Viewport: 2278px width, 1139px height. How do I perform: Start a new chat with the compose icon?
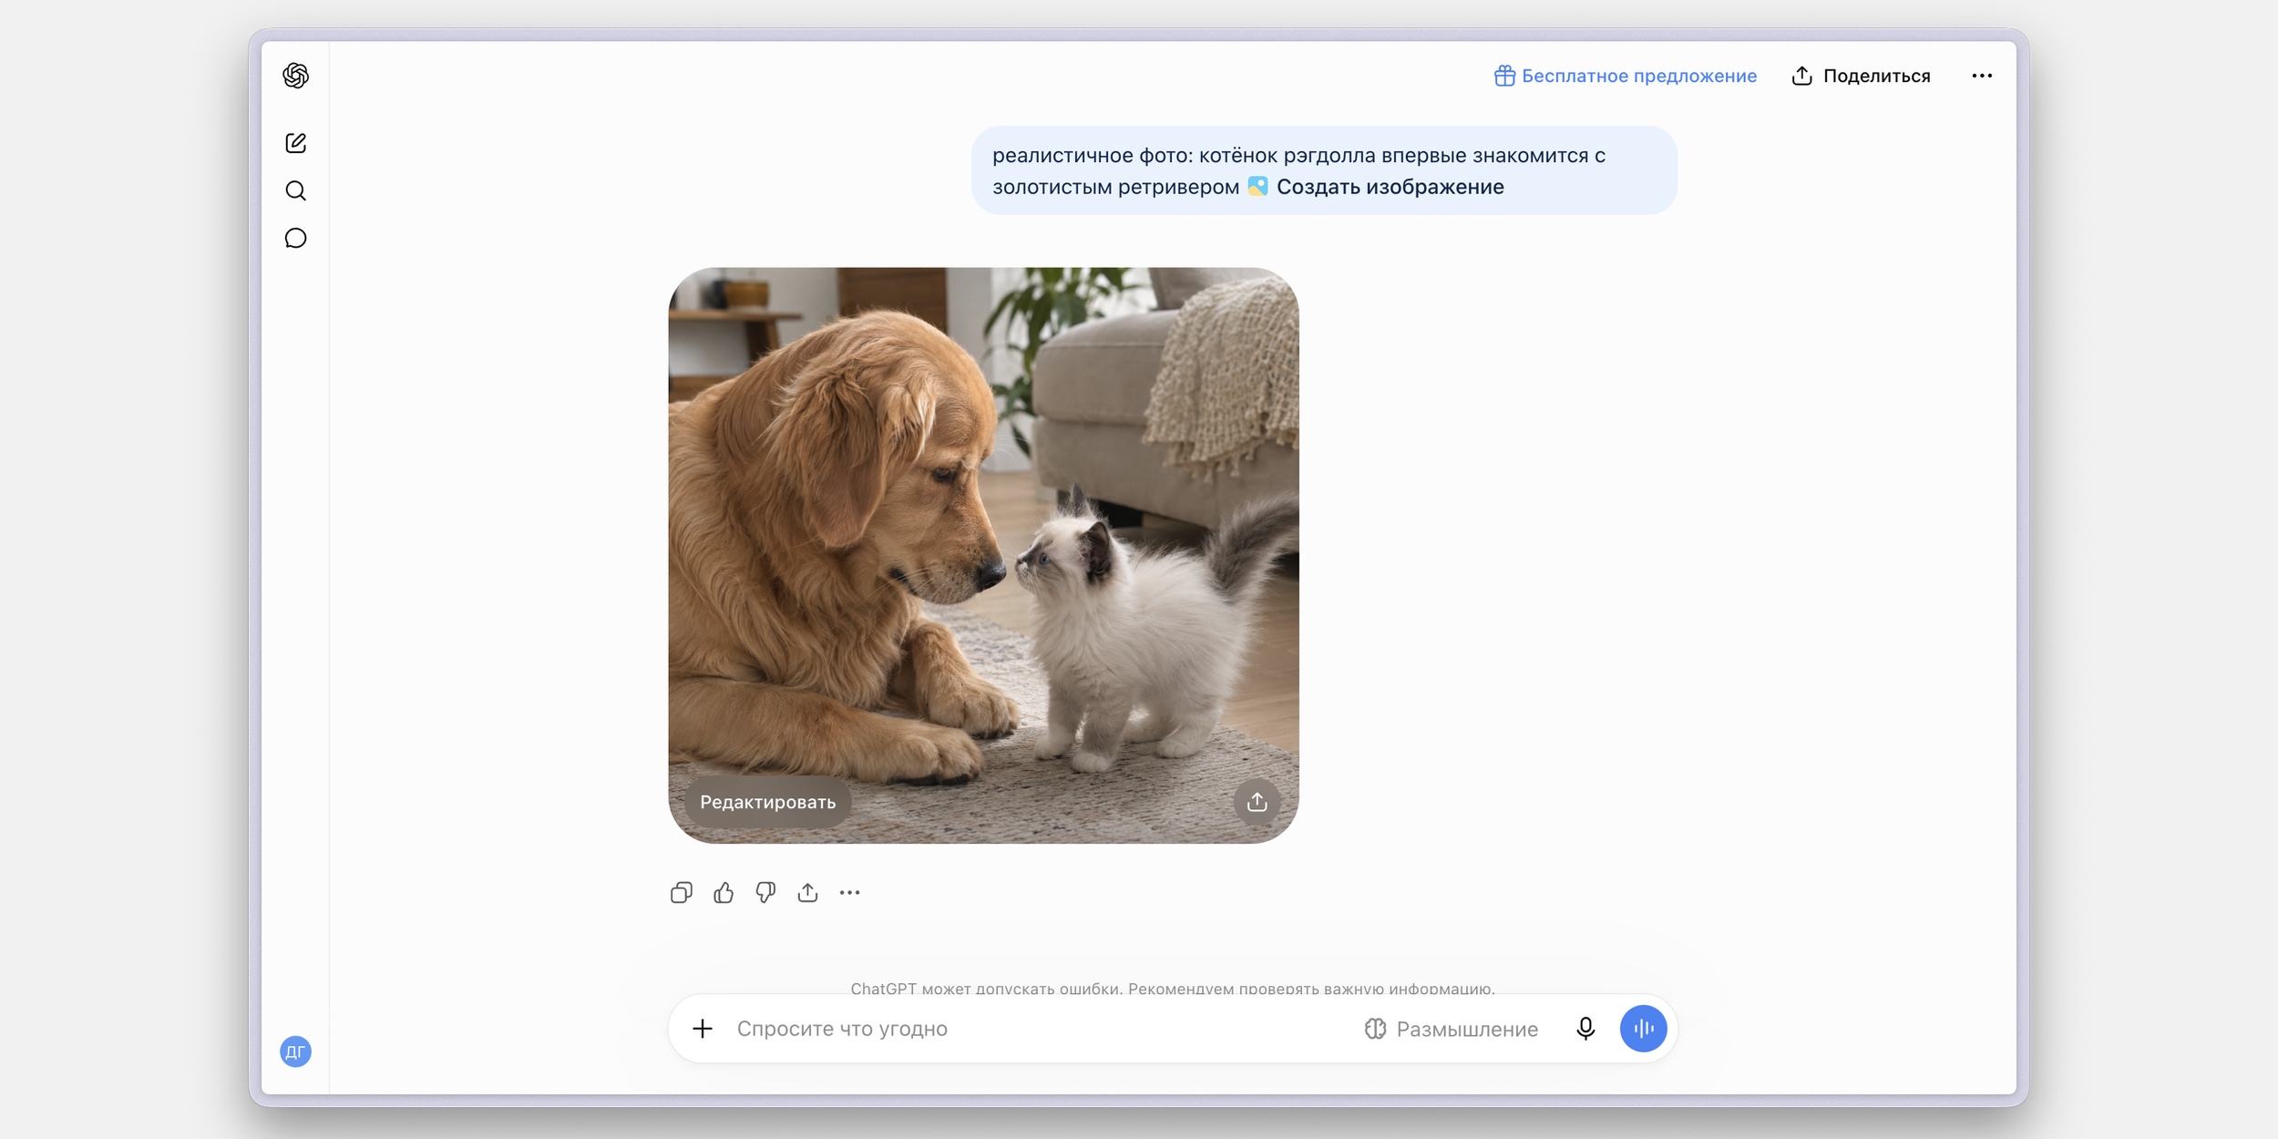(x=295, y=143)
